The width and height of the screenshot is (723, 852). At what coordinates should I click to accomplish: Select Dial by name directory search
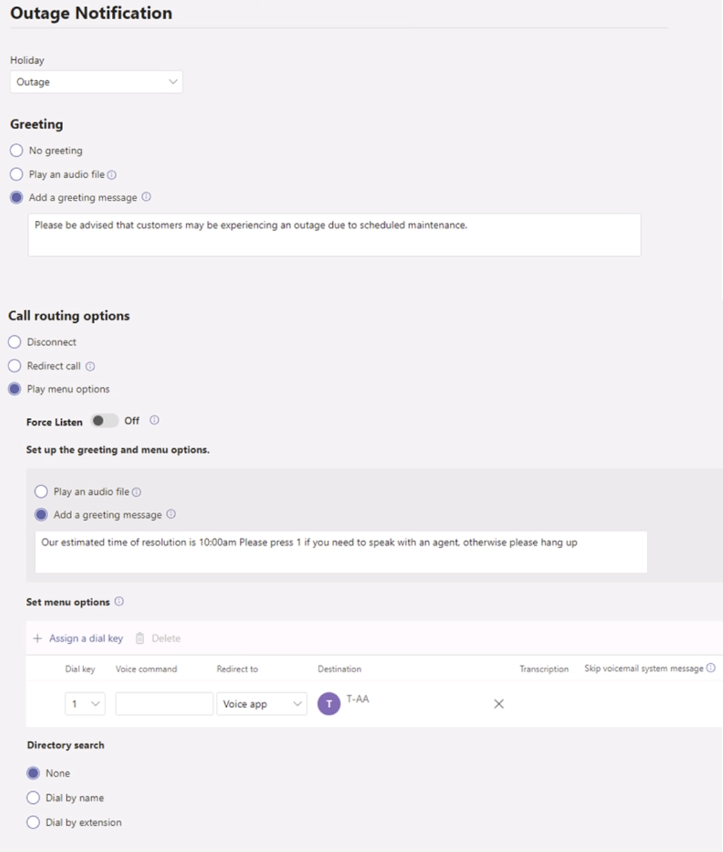(x=33, y=797)
